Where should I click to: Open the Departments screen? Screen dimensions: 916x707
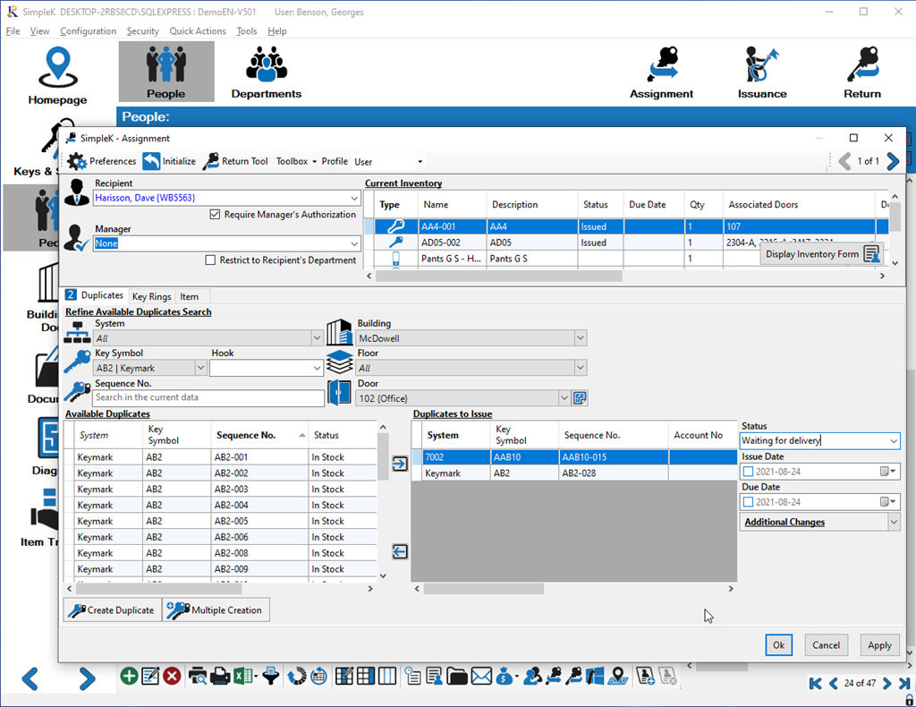pos(266,72)
